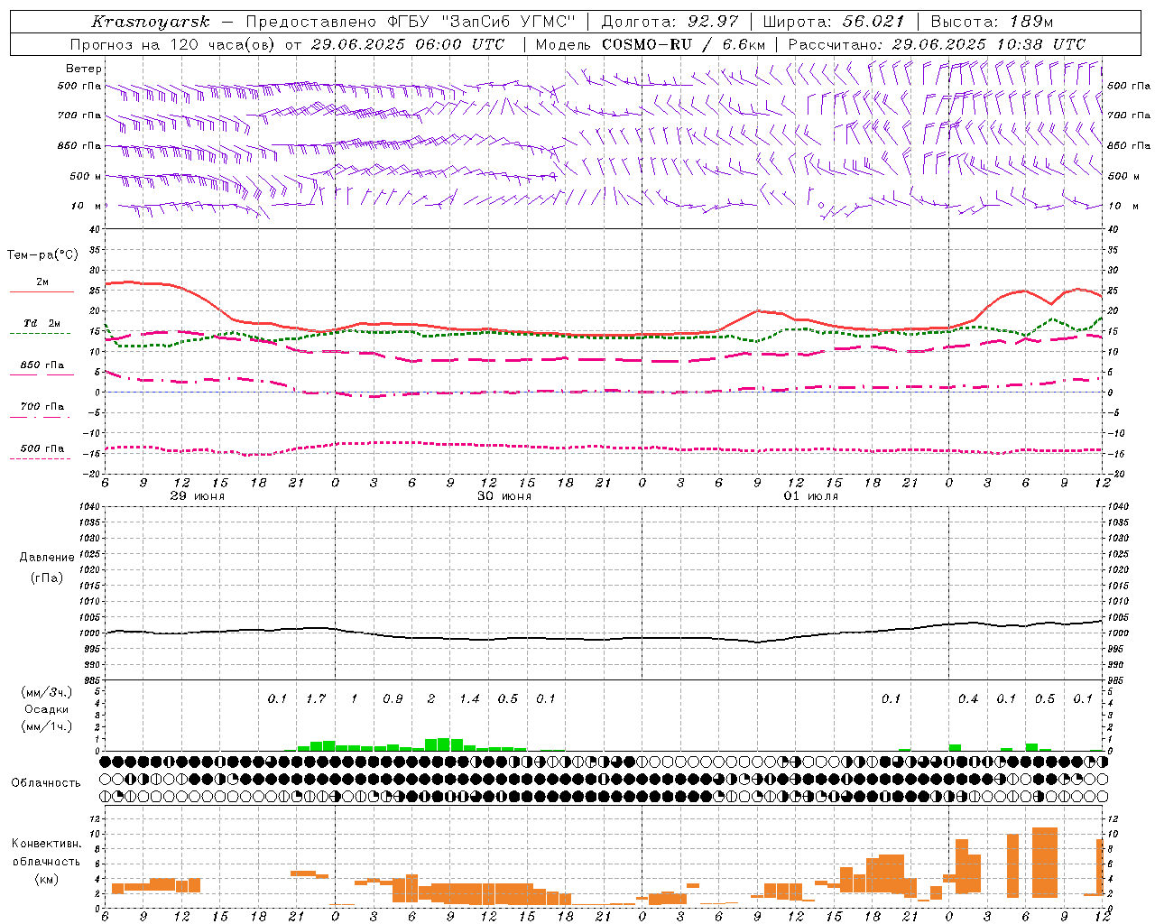Click the precipitation value '0.4'

point(967,699)
